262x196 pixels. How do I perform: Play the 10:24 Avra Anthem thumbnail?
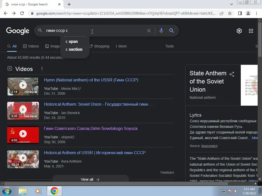(x=23, y=159)
